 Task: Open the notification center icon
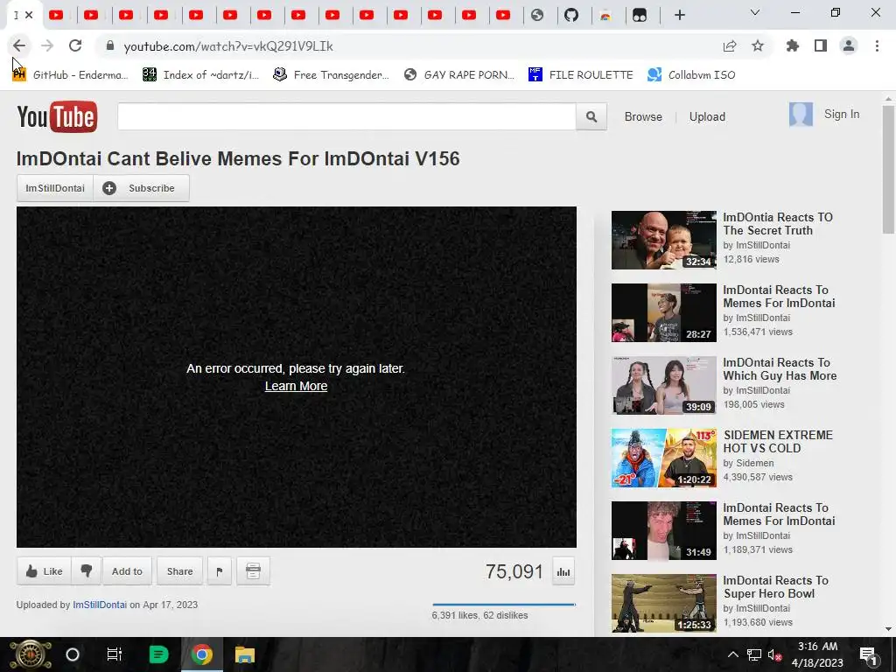(868, 654)
